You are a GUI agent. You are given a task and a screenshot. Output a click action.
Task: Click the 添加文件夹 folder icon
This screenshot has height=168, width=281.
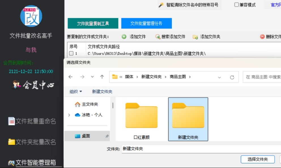tap(195, 37)
